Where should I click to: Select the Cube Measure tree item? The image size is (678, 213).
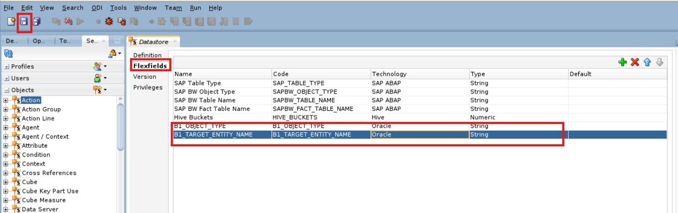(x=44, y=200)
